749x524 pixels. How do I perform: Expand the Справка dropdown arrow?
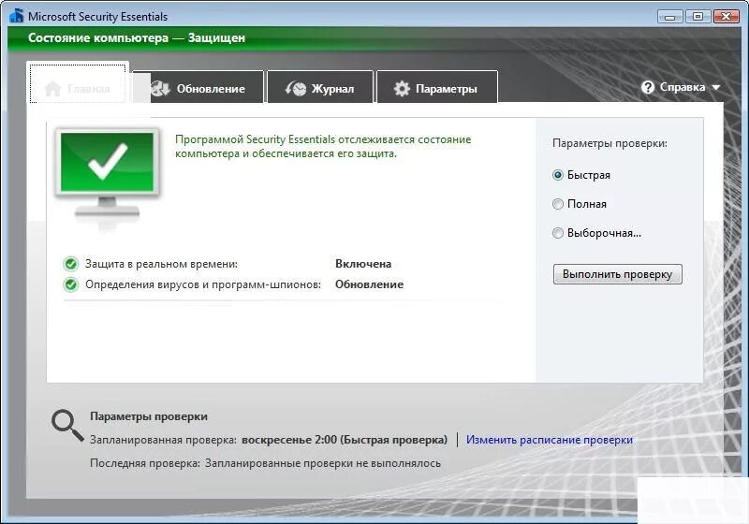click(715, 88)
